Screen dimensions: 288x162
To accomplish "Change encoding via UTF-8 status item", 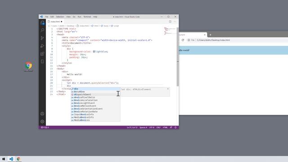I will point(152,127).
